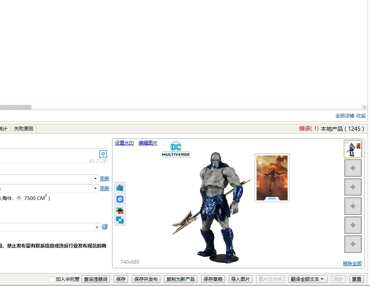This screenshot has width=370, height=286.
Task: Open the dropdown next to refresh icon
Action: click(97, 227)
